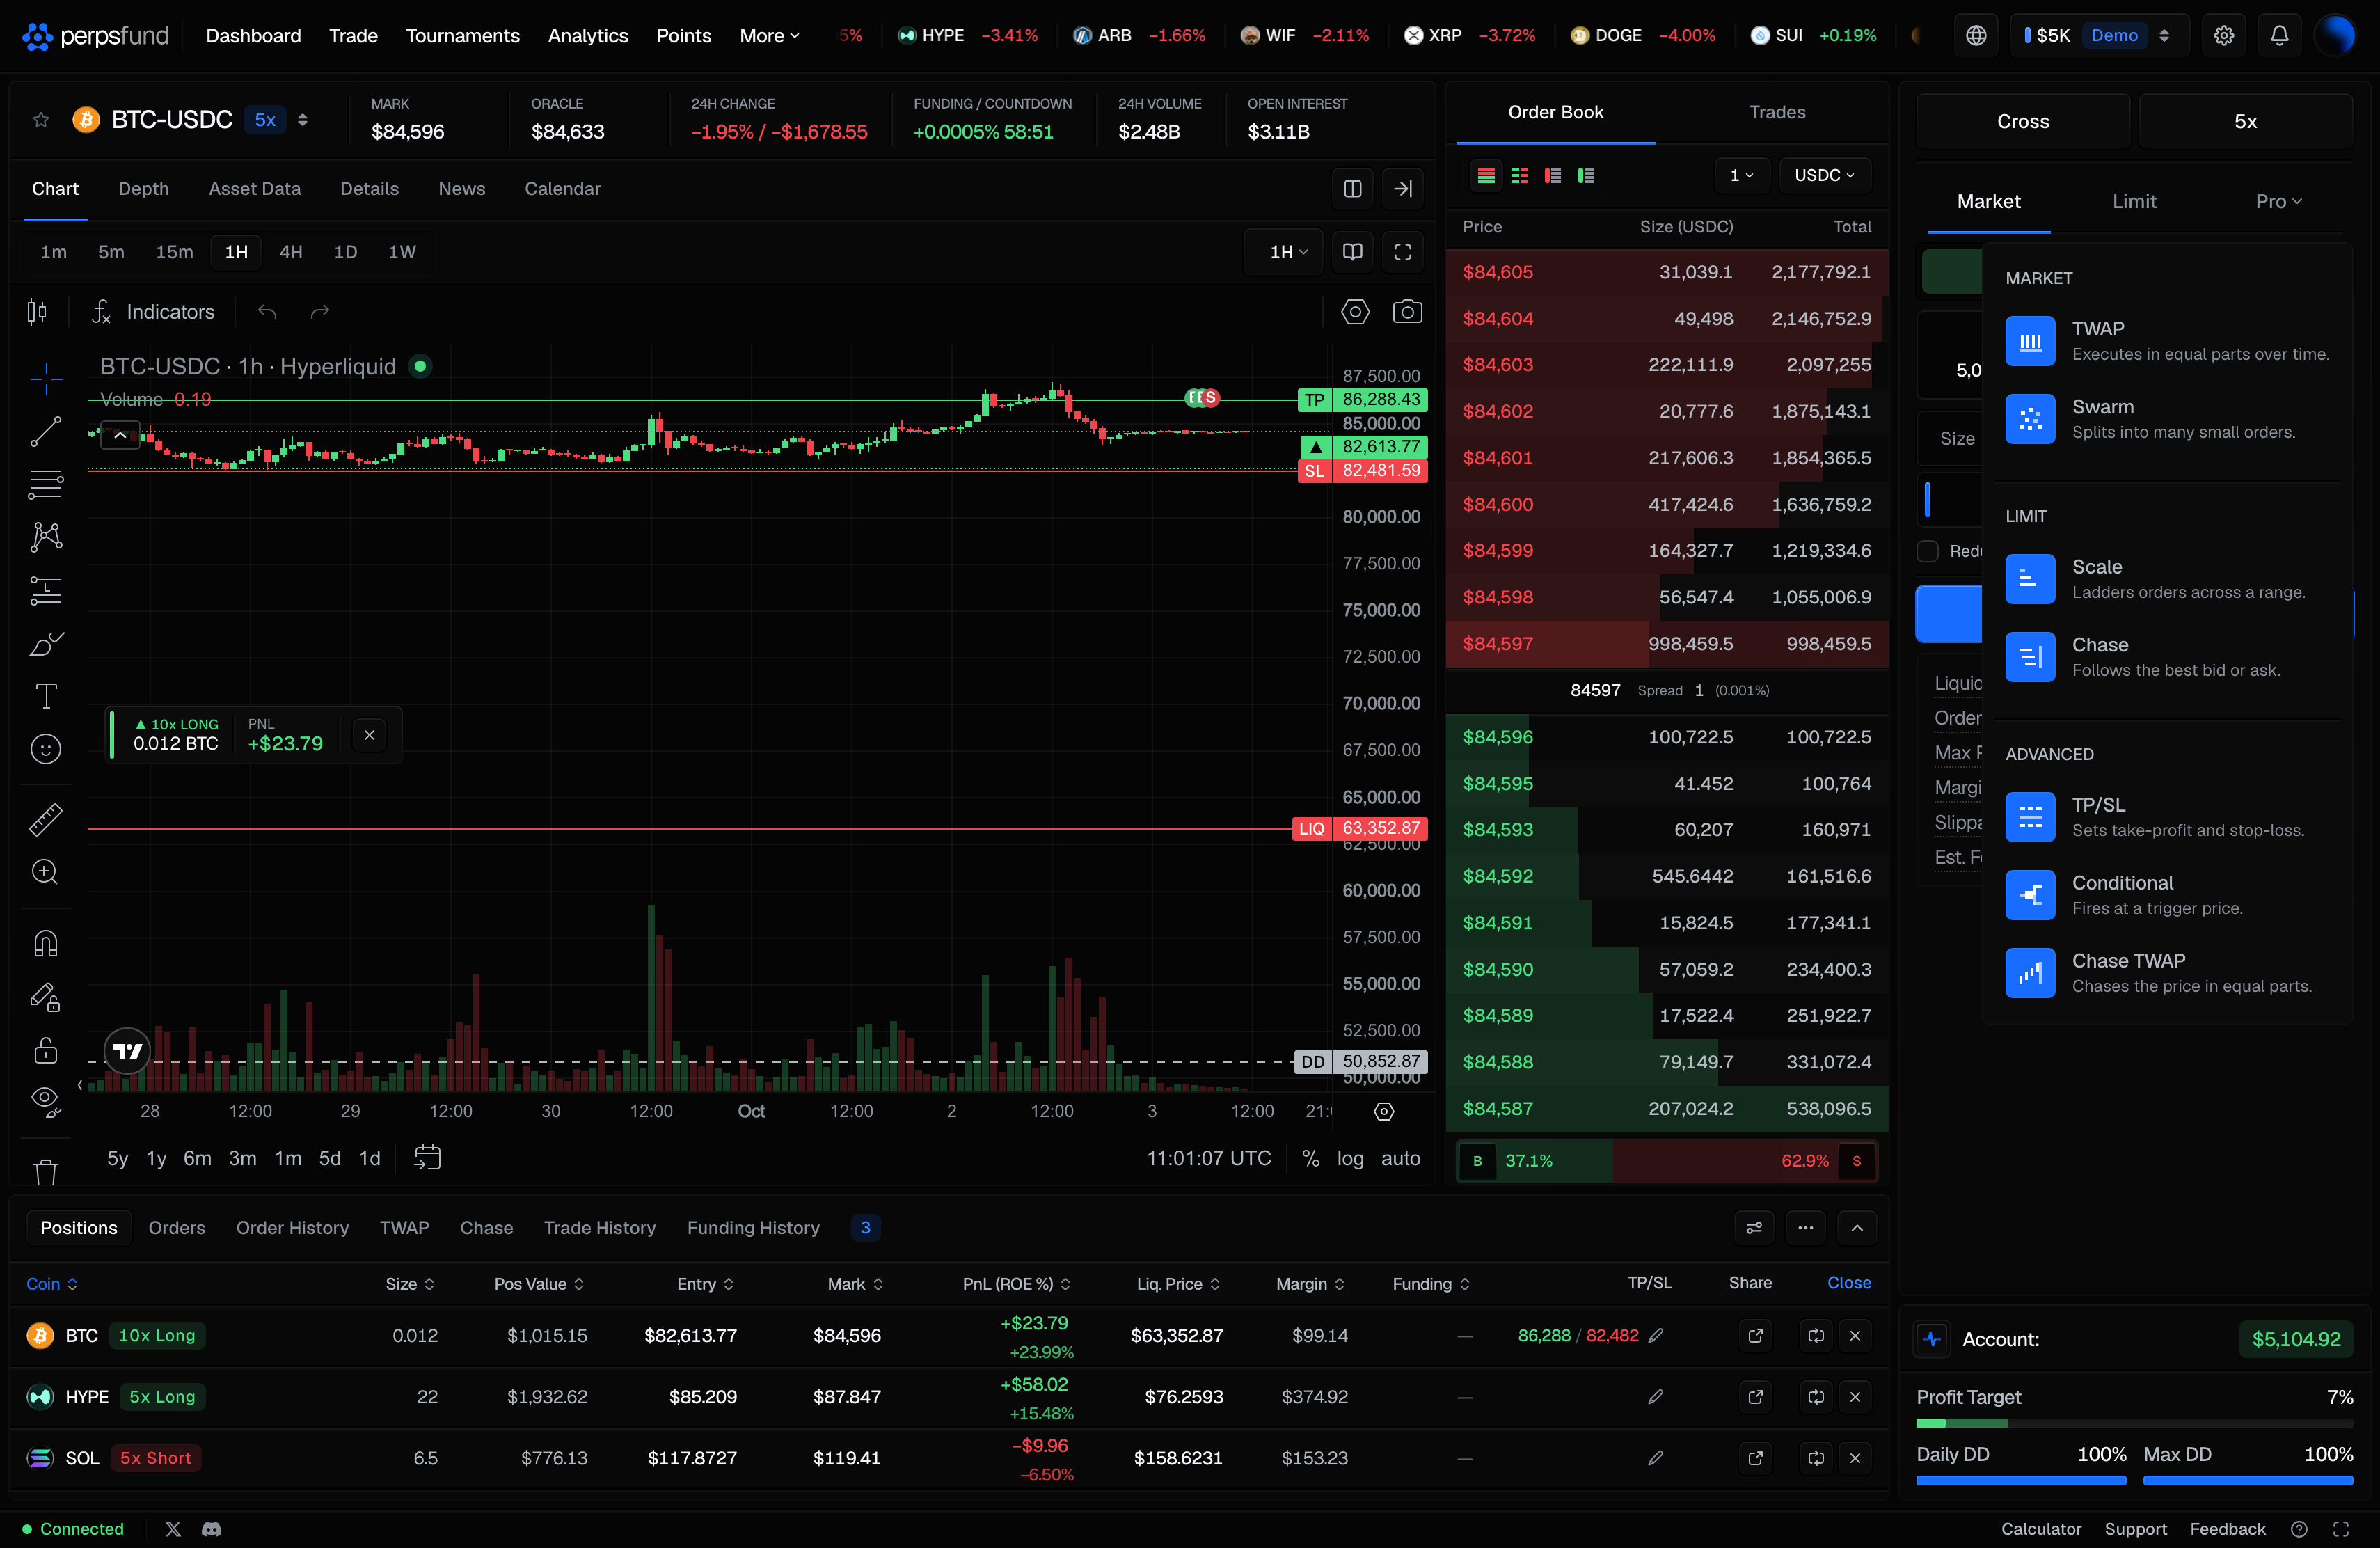2380x1548 pixels.
Task: Select the trend line drawing tool
Action: (x=45, y=432)
